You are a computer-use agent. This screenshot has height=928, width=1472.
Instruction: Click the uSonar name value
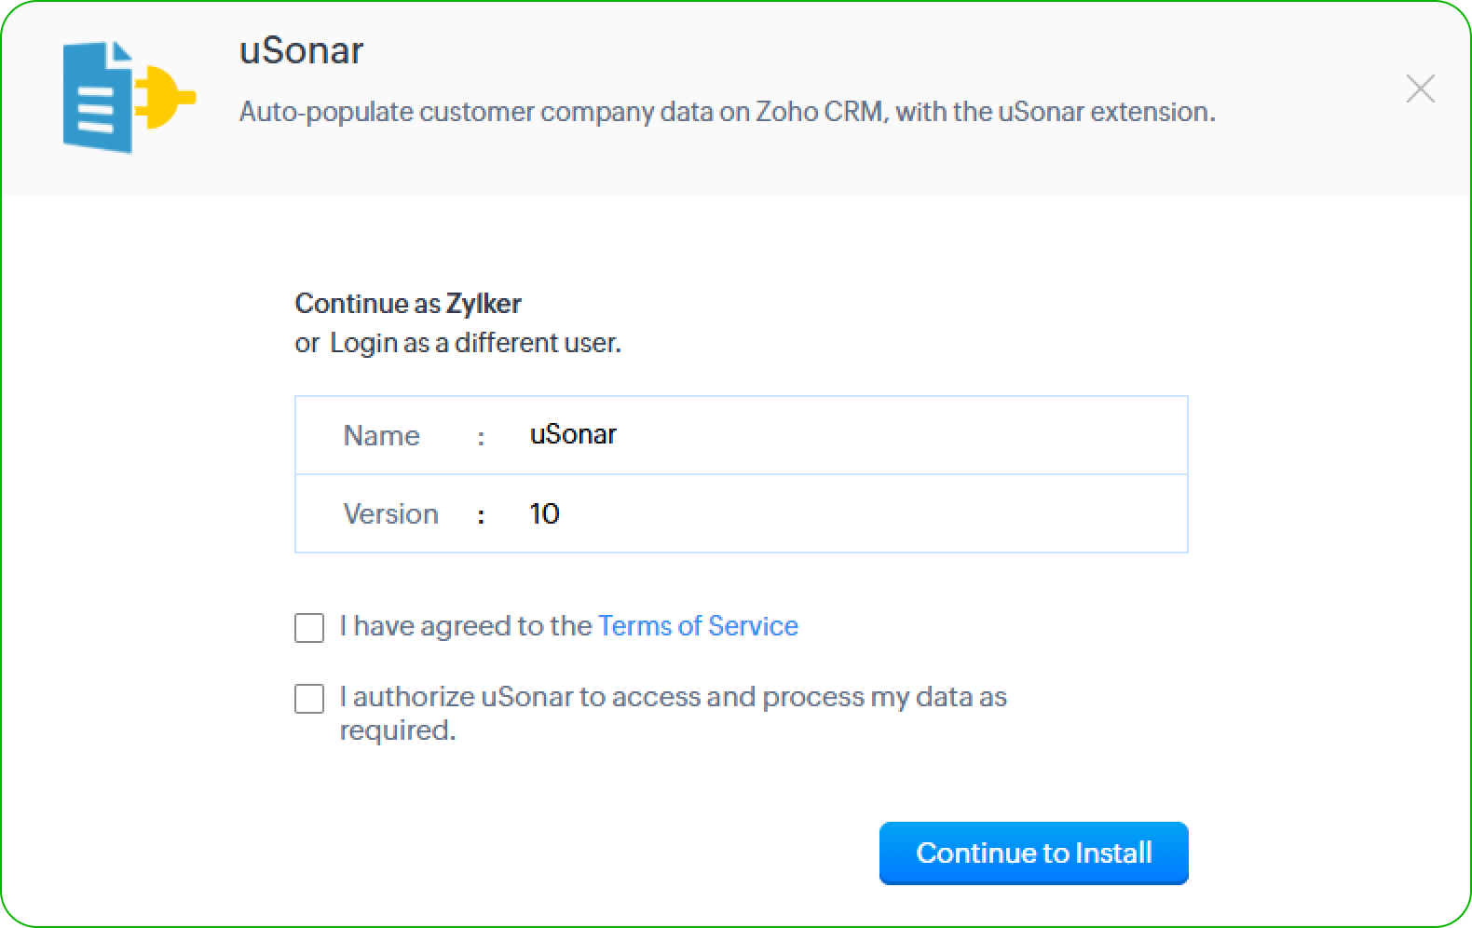tap(573, 434)
